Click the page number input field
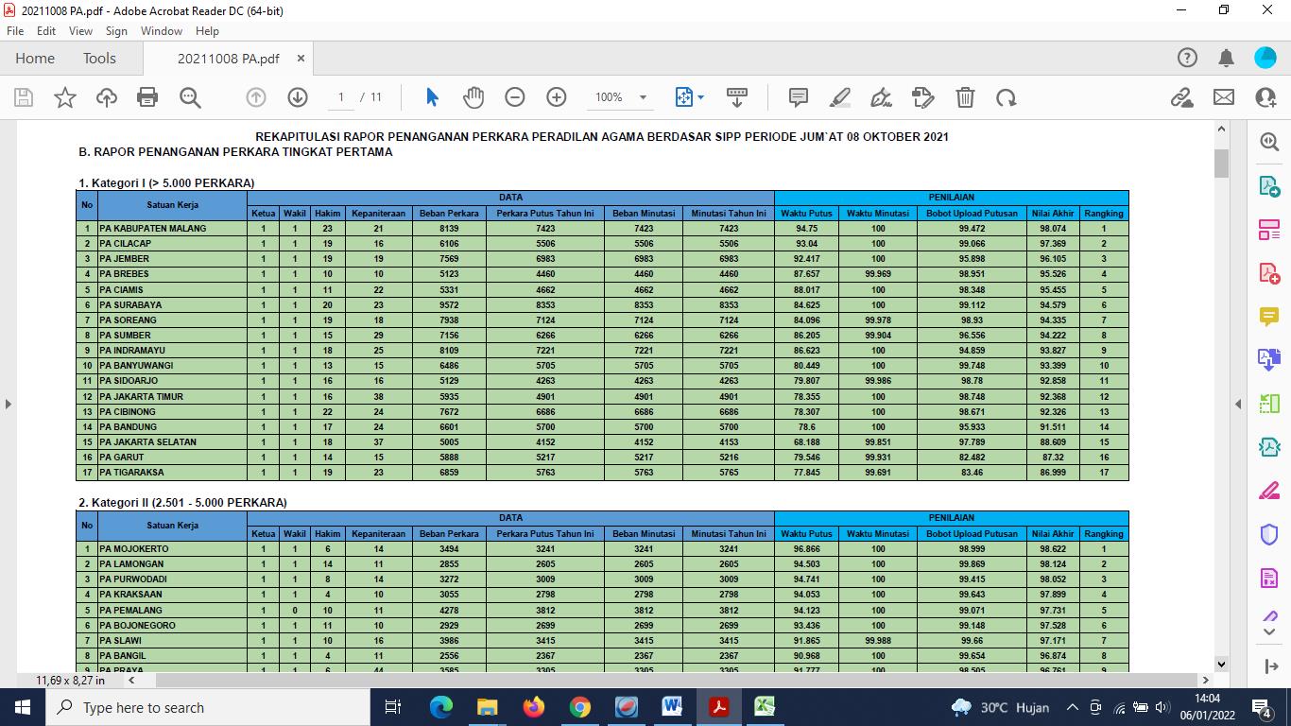 click(x=340, y=97)
